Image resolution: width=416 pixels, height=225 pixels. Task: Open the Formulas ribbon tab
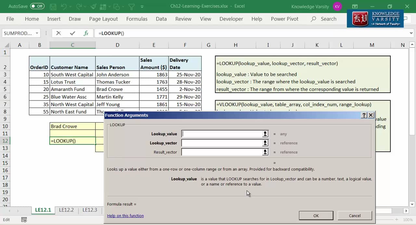[x=137, y=19]
